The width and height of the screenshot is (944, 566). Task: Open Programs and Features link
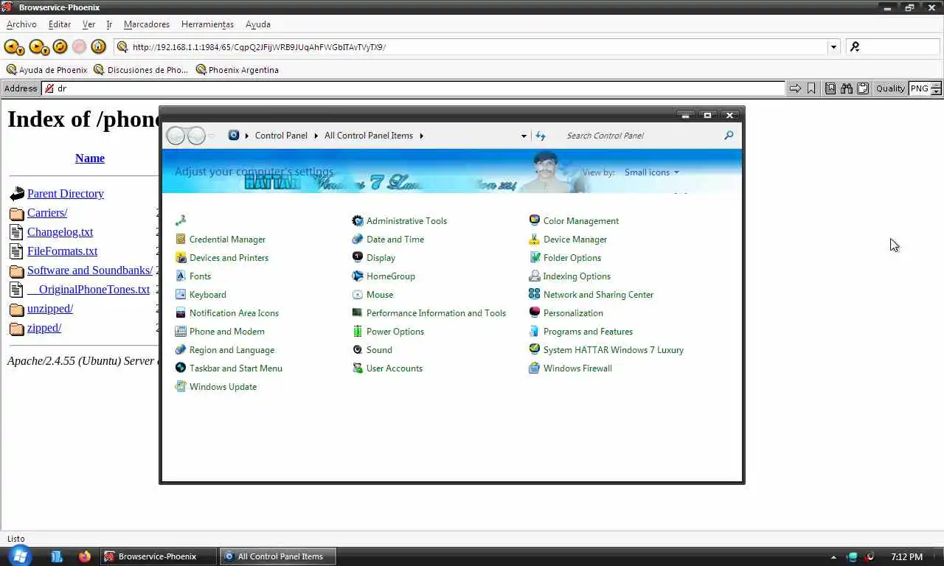pyautogui.click(x=588, y=332)
